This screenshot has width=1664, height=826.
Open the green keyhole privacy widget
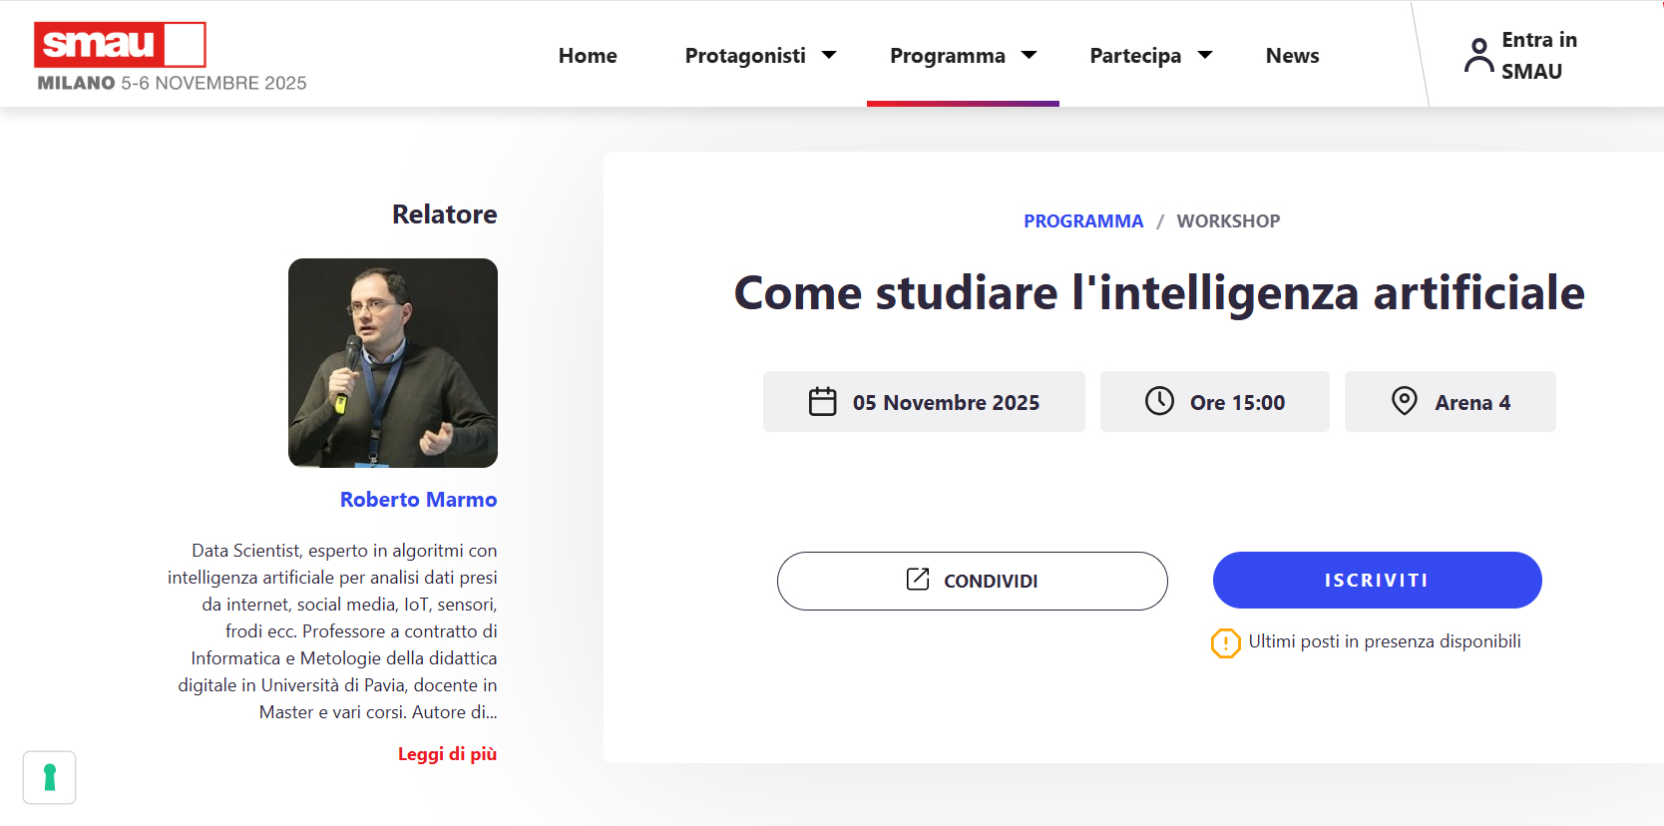click(x=50, y=777)
